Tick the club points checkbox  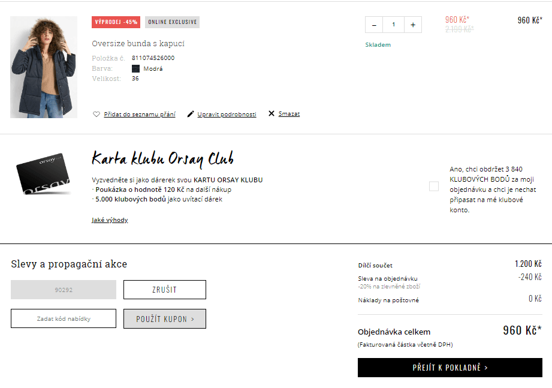click(x=434, y=186)
